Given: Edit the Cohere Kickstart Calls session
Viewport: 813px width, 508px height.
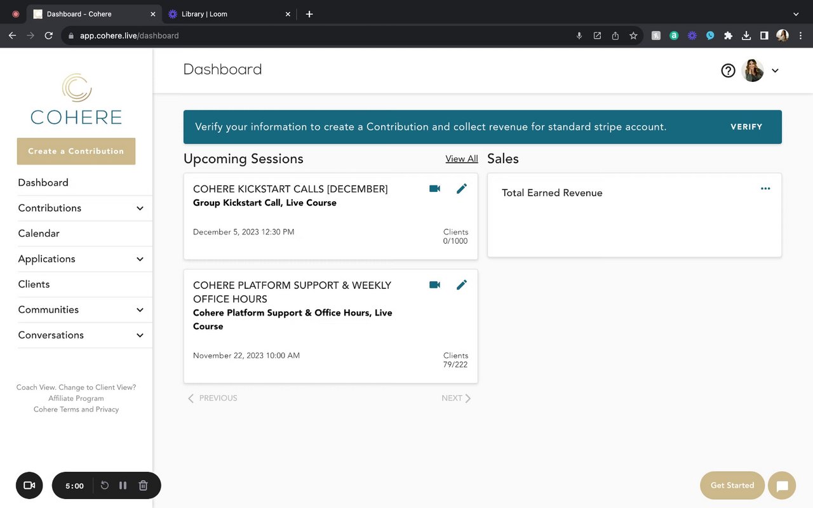Looking at the screenshot, I should pyautogui.click(x=462, y=189).
